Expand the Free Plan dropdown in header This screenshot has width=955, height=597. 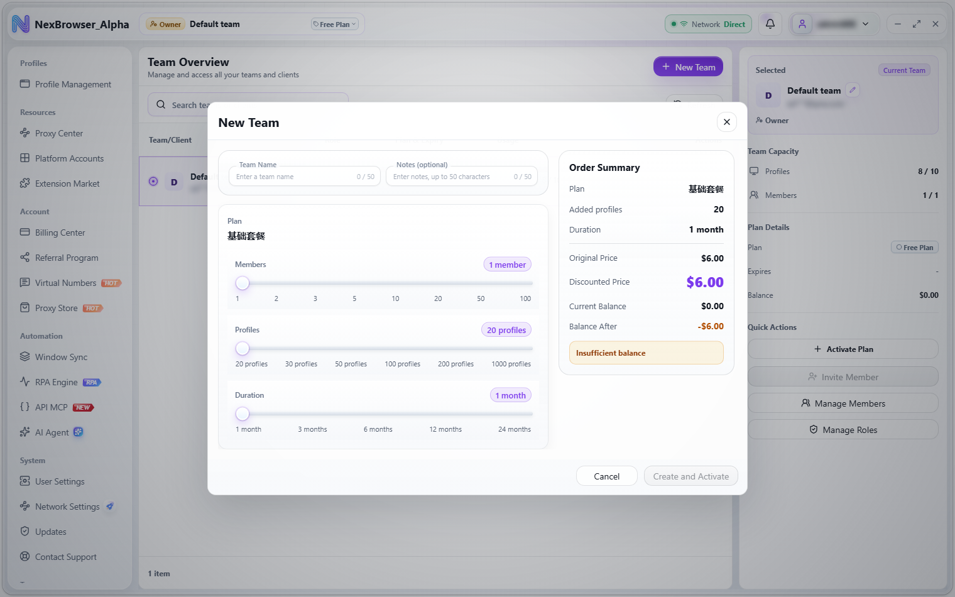(334, 25)
